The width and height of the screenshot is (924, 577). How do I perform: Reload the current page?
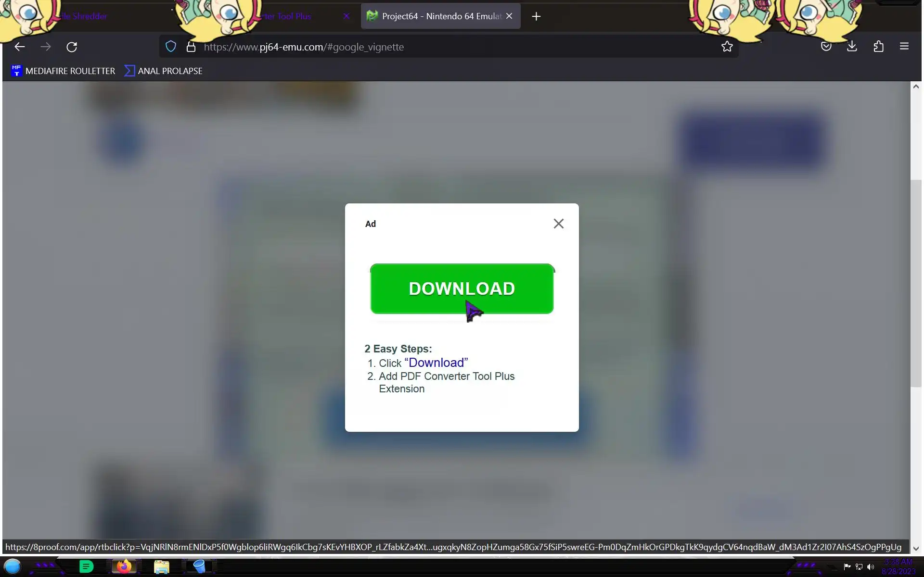click(x=72, y=47)
